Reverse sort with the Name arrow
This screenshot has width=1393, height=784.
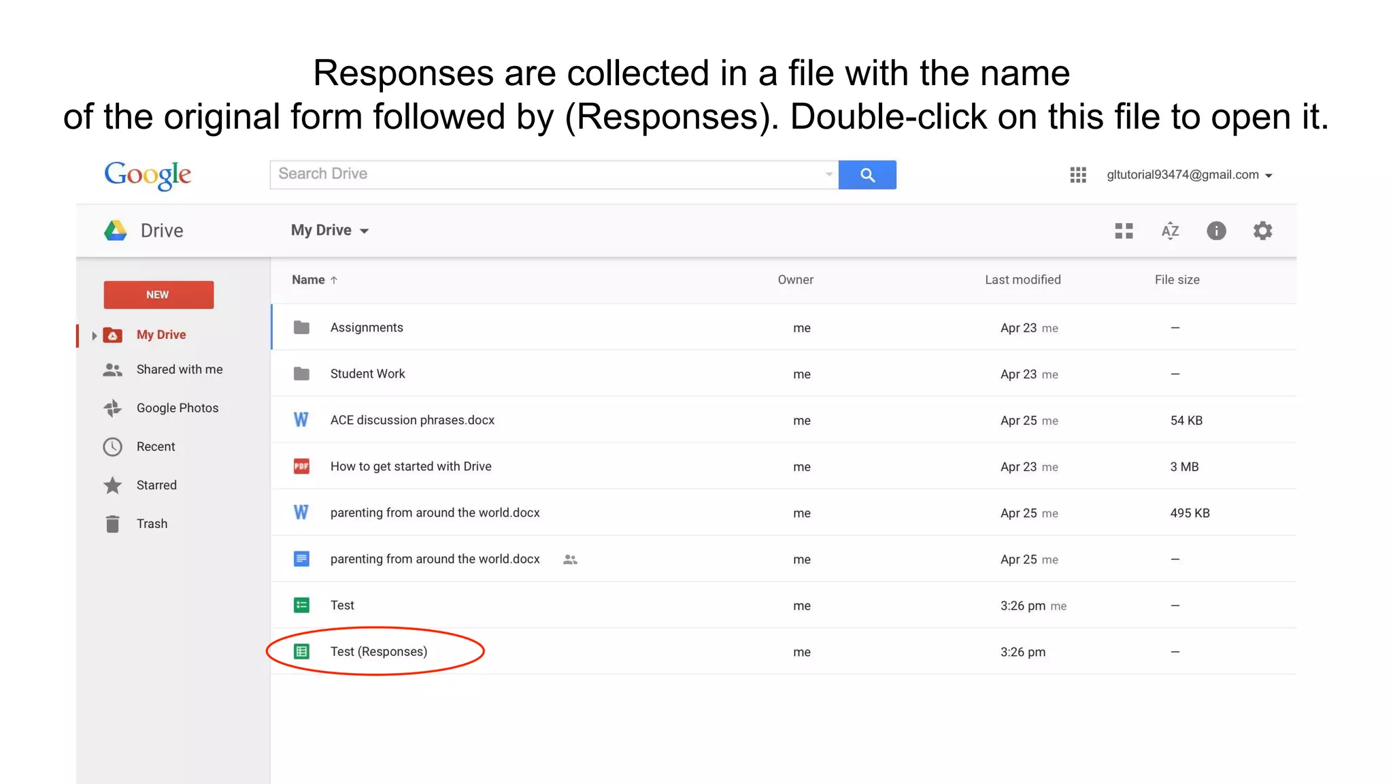(x=334, y=280)
